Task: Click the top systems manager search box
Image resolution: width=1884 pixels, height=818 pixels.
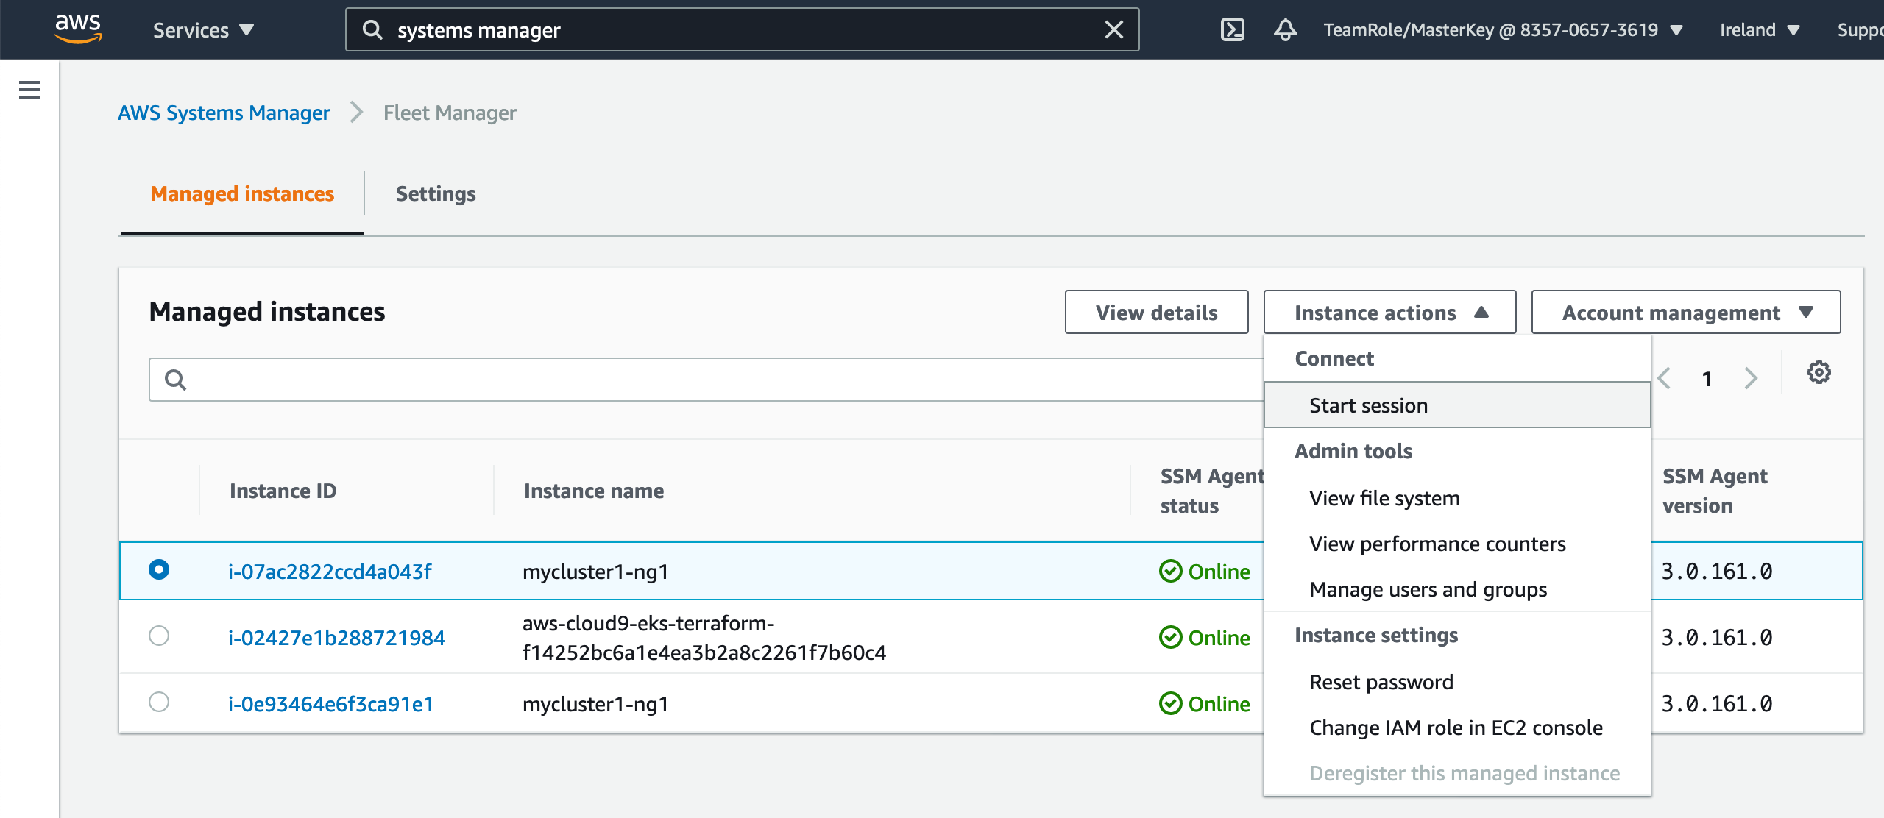Action: [742, 29]
